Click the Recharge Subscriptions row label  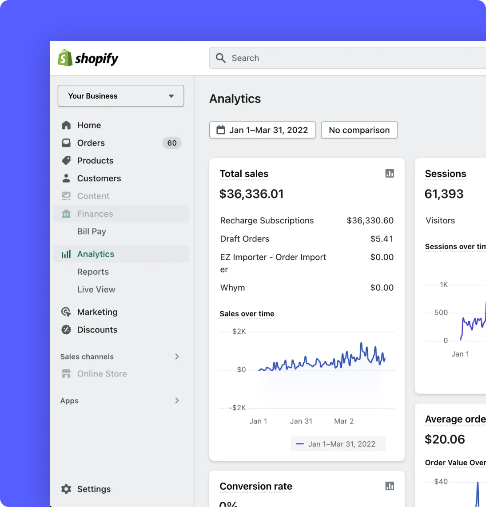pyautogui.click(x=267, y=221)
